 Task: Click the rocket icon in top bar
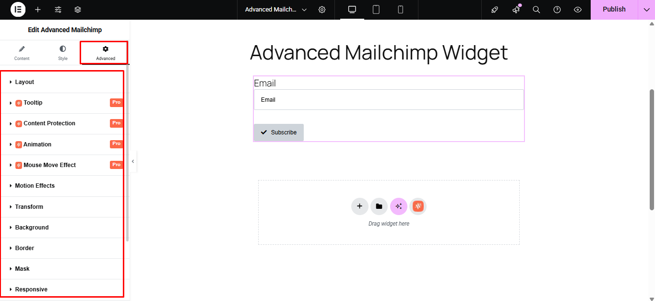click(495, 10)
